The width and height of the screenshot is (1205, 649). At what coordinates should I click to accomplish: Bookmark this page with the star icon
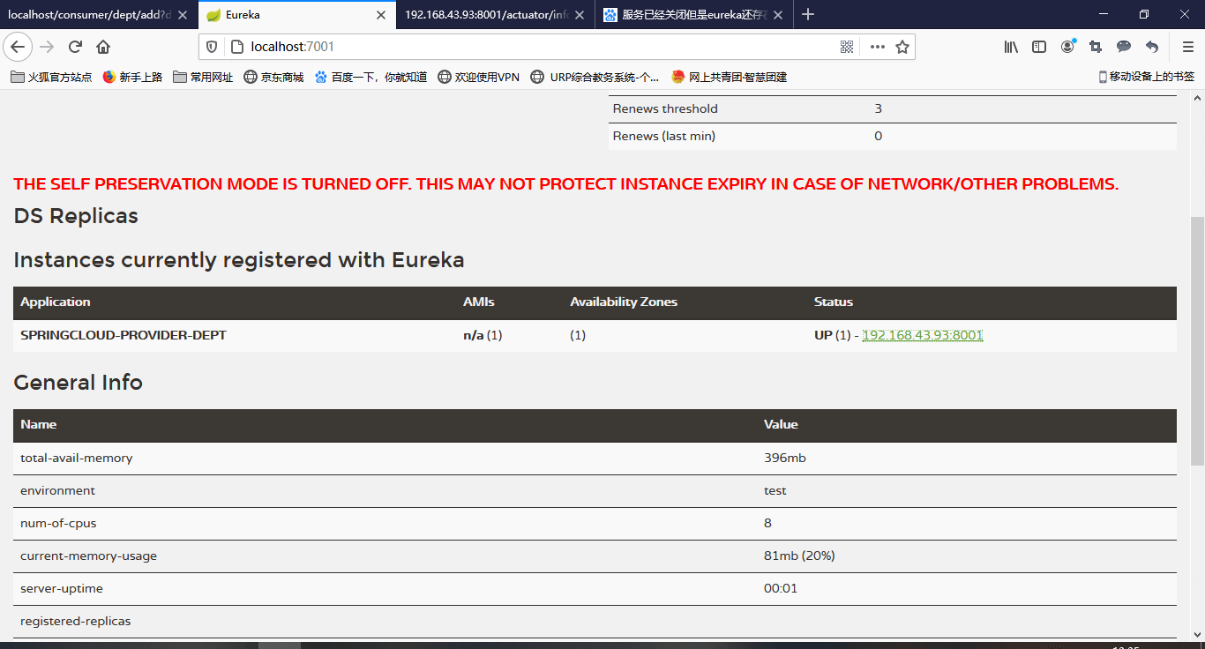[902, 47]
